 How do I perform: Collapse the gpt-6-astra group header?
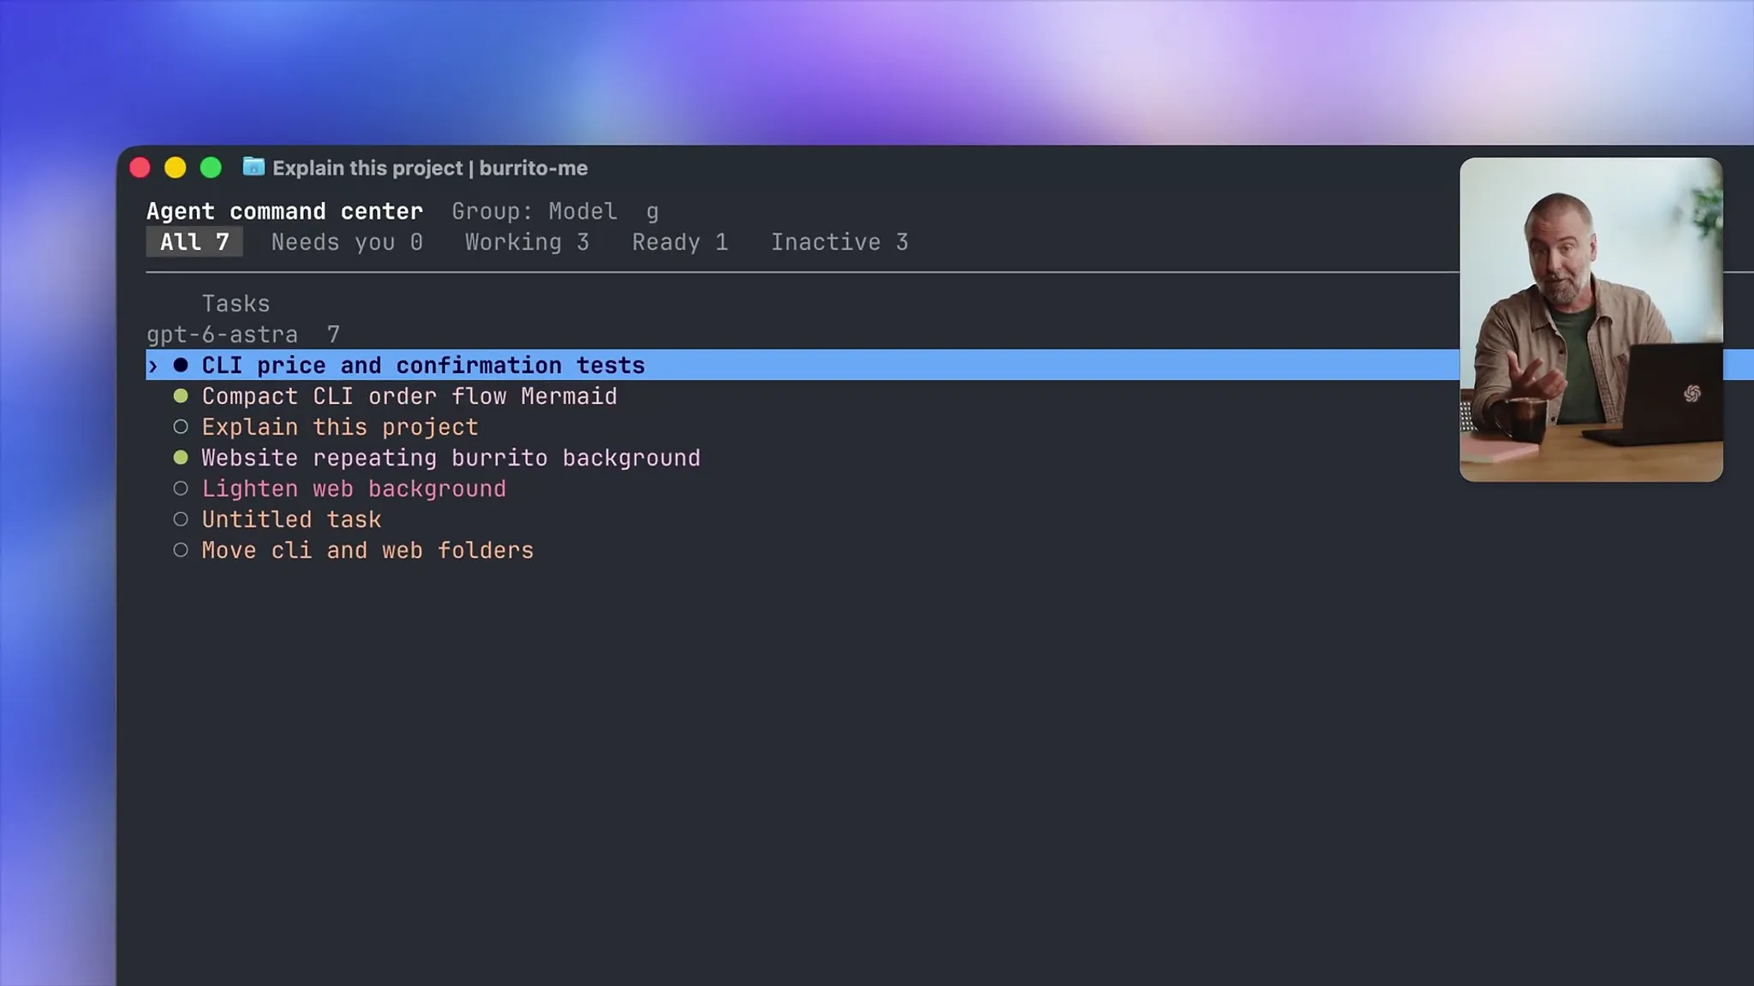(243, 335)
